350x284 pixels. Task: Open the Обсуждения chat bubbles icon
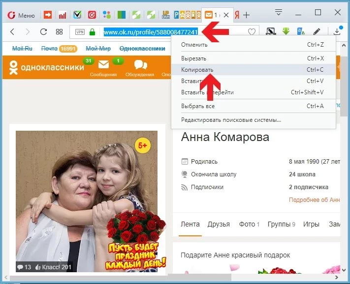tap(140, 65)
